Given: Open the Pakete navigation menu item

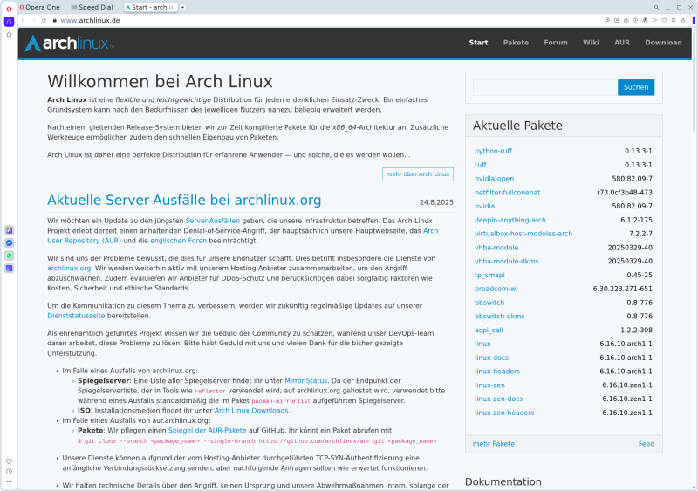Looking at the screenshot, I should tap(516, 42).
